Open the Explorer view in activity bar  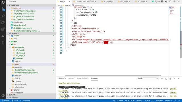3,2
